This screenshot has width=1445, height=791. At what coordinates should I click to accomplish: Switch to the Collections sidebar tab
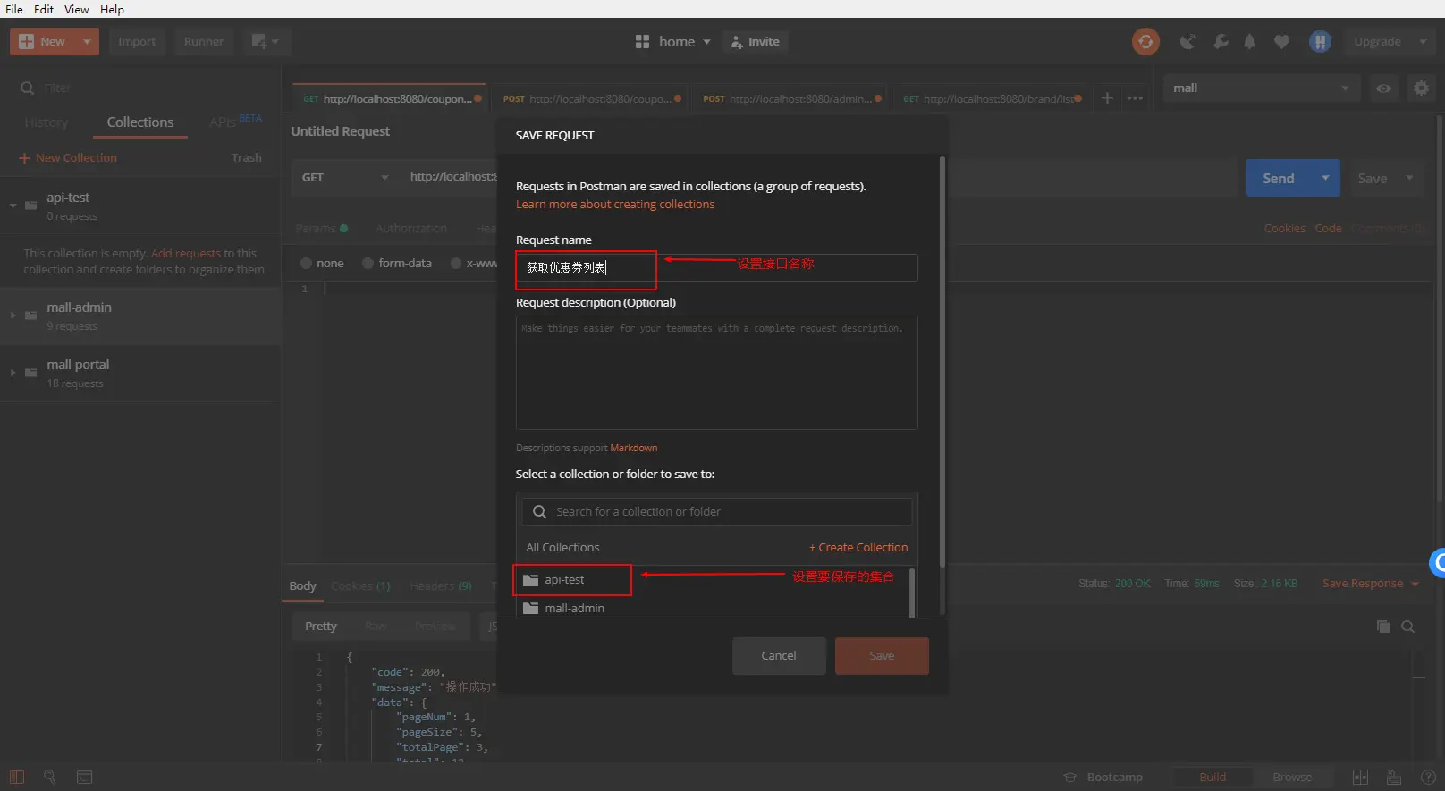140,122
